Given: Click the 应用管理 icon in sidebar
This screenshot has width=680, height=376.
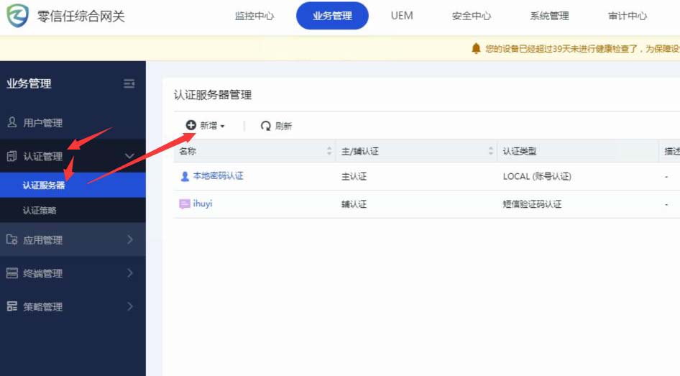Looking at the screenshot, I should point(12,240).
